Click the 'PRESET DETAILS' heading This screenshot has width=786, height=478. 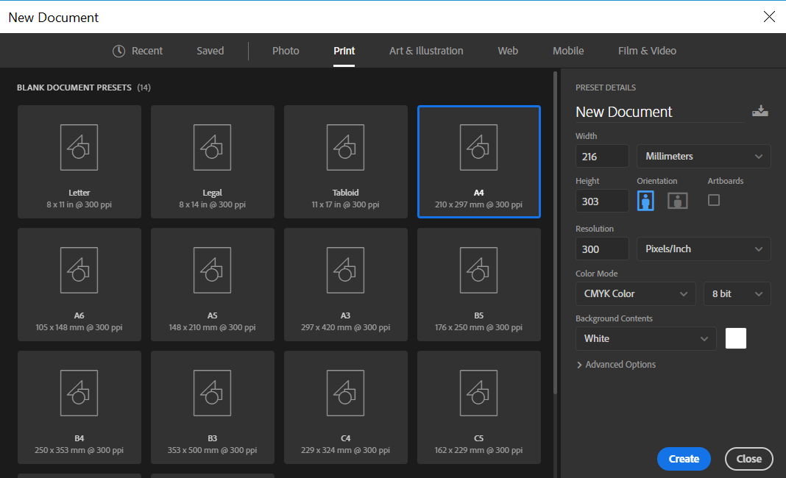pyautogui.click(x=606, y=88)
